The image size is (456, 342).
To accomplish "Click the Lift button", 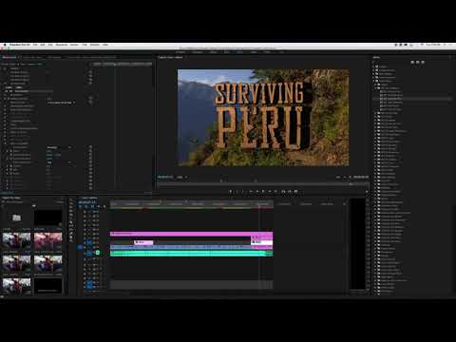I will click(x=283, y=192).
